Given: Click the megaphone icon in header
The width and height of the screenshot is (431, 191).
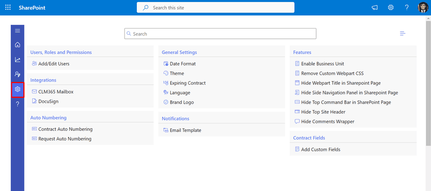Looking at the screenshot, I should pyautogui.click(x=374, y=8).
